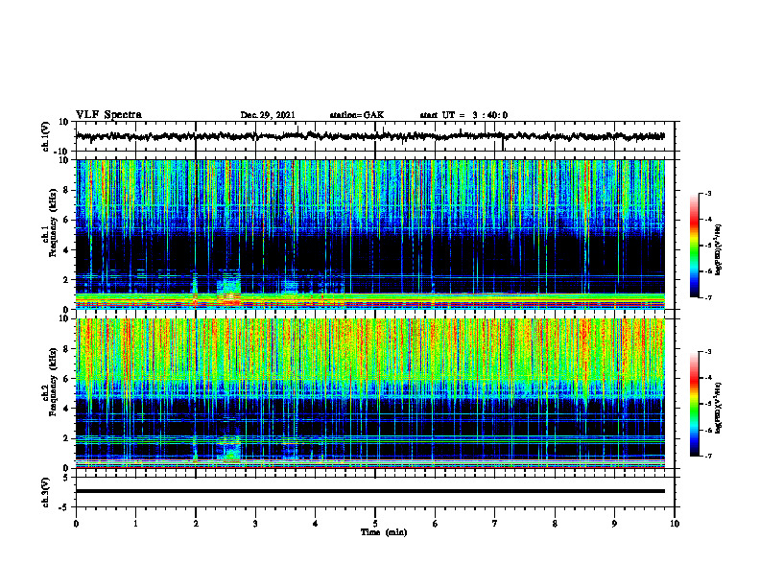The height and width of the screenshot is (587, 760).
Task: Click the 'start UT = 3 : 40: 0' text
Action: click(463, 115)
